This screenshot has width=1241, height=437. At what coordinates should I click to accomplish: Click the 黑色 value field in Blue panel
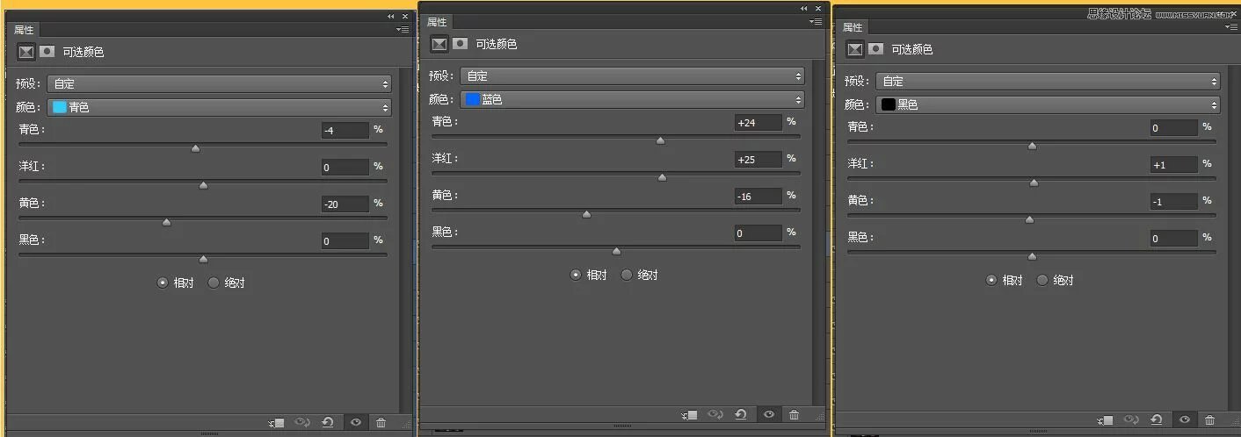click(x=758, y=233)
